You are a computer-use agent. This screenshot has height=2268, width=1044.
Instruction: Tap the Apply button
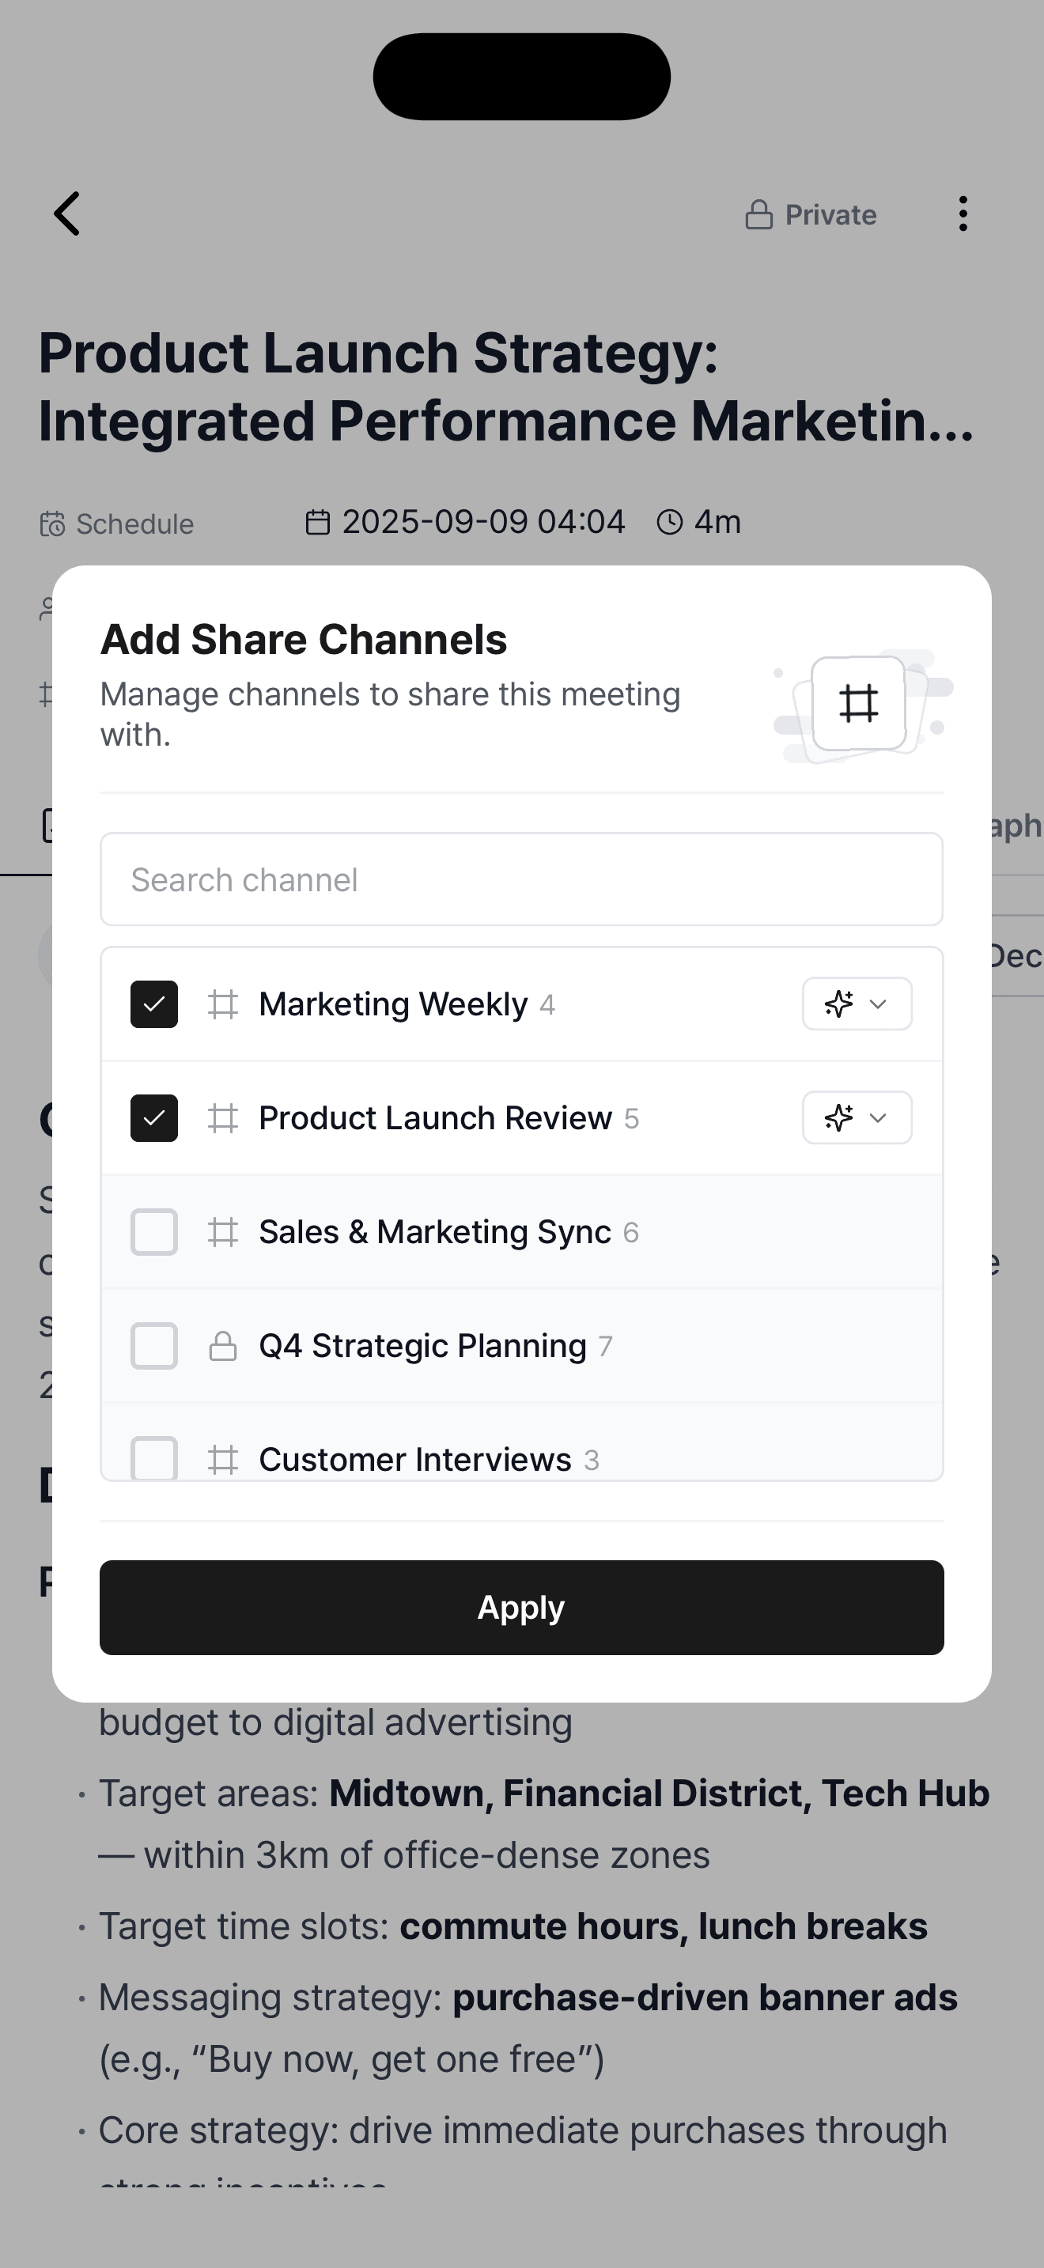tap(522, 1608)
